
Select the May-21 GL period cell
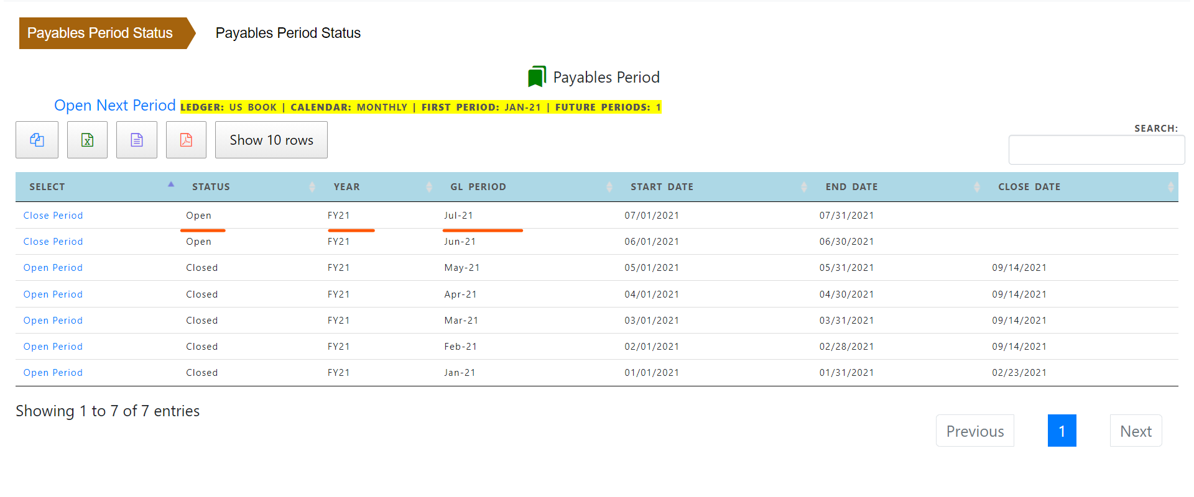(462, 268)
